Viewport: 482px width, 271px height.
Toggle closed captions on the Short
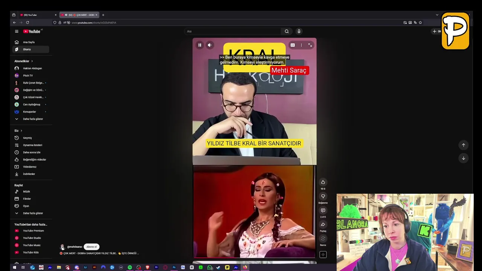(x=293, y=45)
